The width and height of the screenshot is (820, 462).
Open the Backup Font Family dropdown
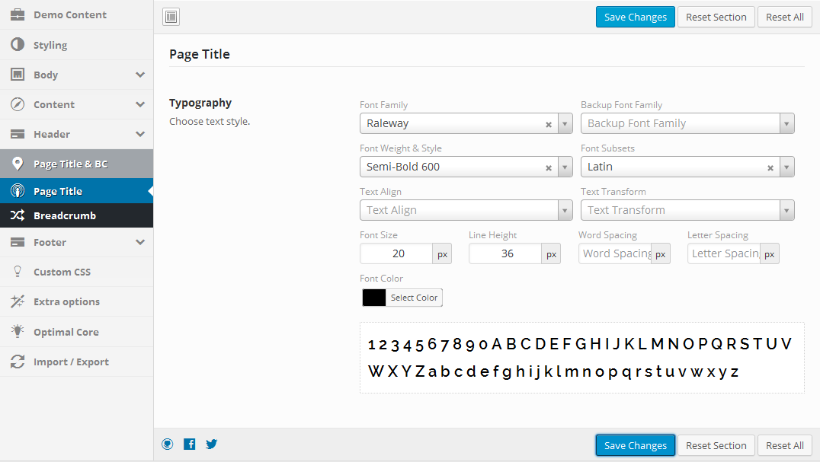pyautogui.click(x=687, y=124)
